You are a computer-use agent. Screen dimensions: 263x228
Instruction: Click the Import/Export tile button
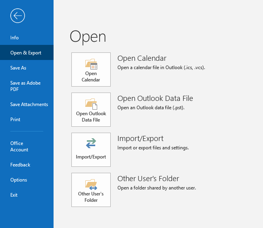click(x=91, y=150)
